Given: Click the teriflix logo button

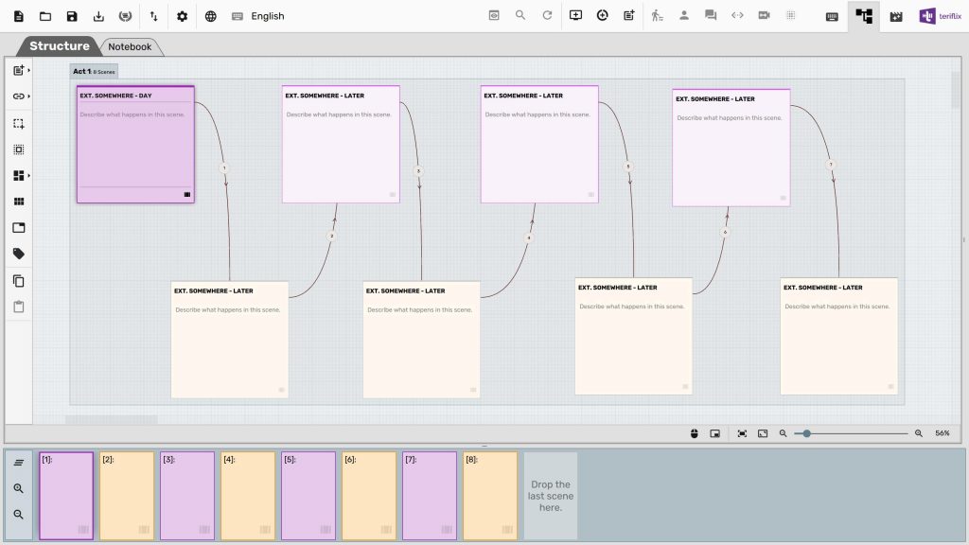Looking at the screenshot, I should pyautogui.click(x=942, y=16).
